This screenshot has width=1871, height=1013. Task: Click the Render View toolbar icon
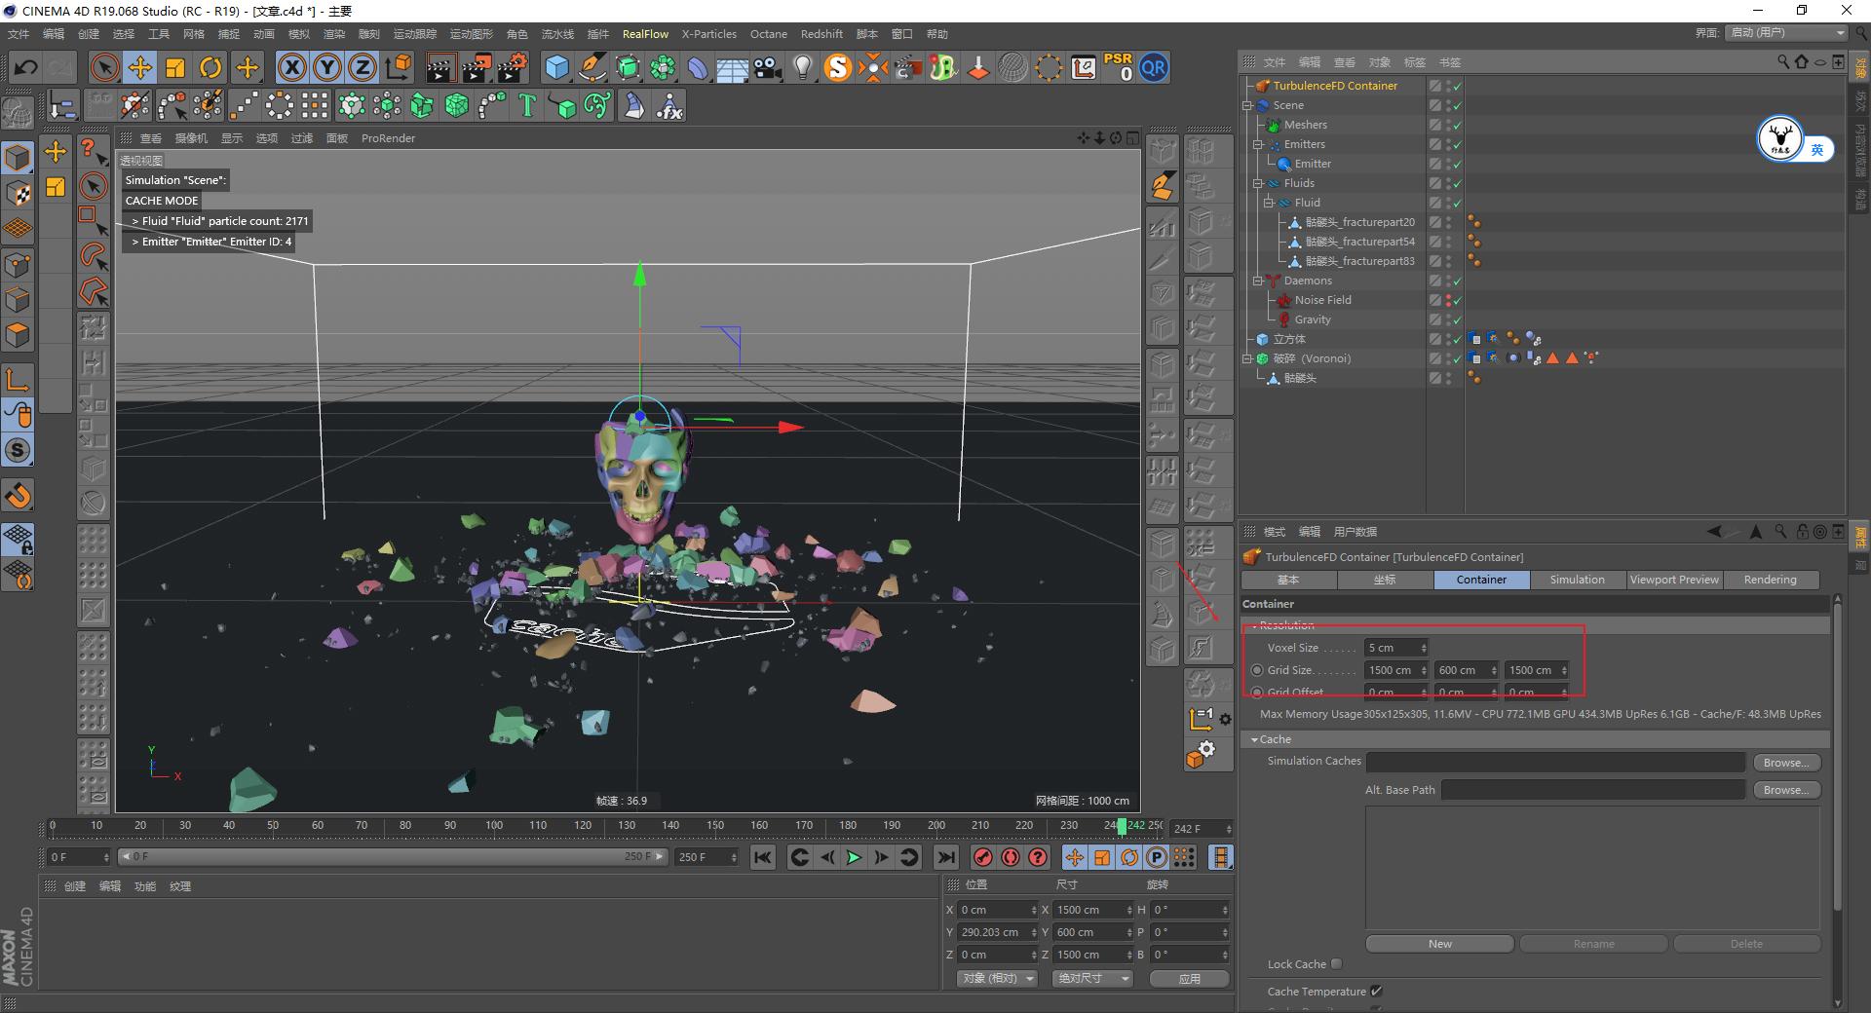440,67
